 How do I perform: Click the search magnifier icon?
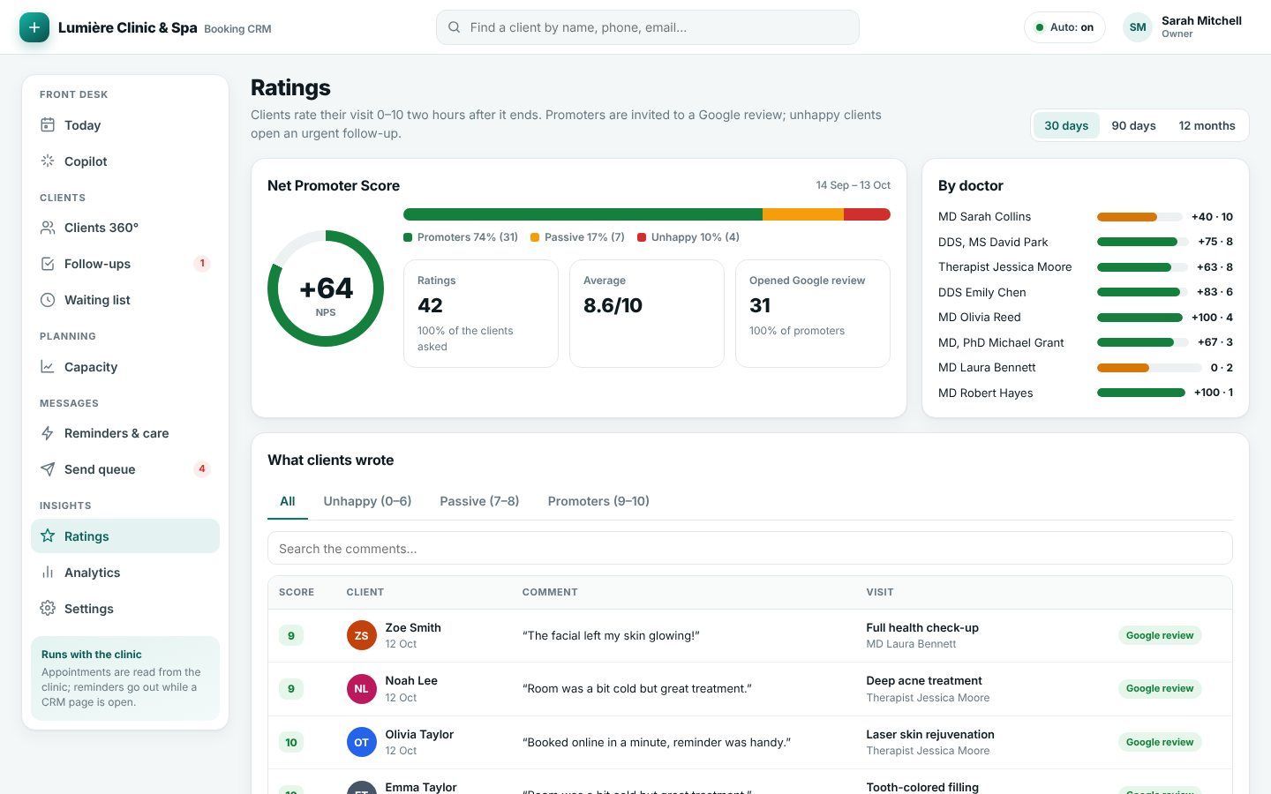coord(454,27)
